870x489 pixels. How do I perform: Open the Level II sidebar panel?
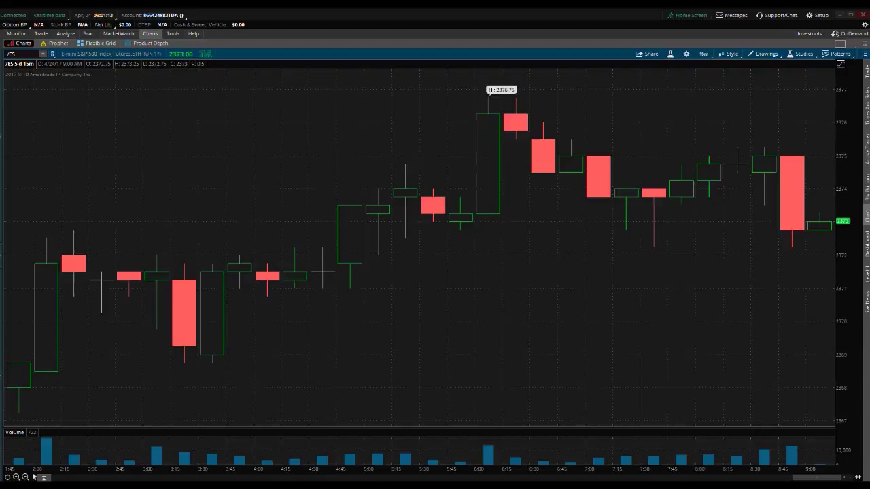(x=867, y=274)
